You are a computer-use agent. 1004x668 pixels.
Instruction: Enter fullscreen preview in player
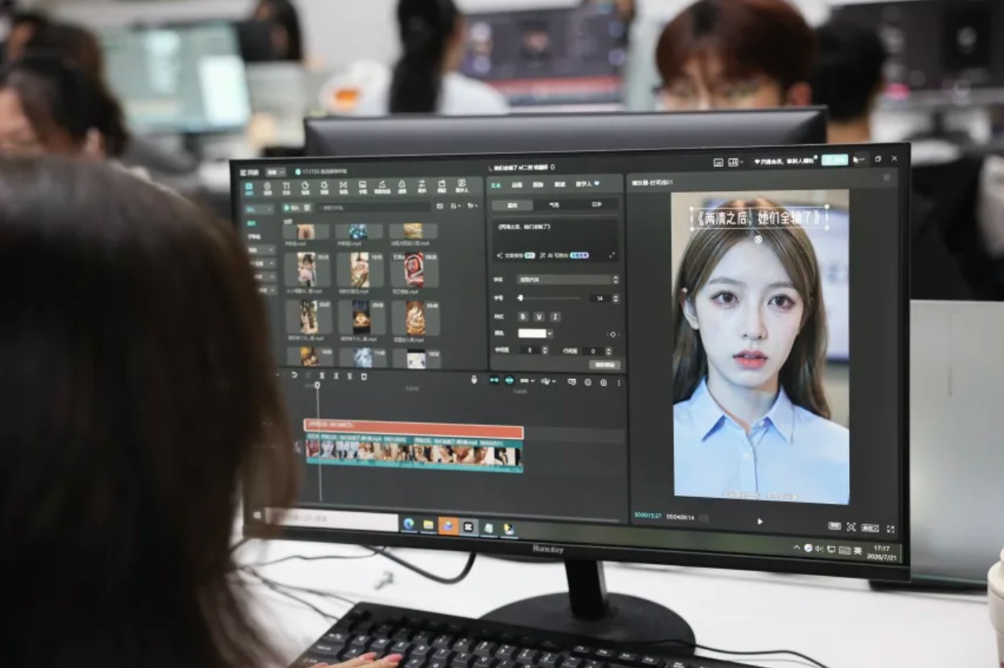[890, 528]
